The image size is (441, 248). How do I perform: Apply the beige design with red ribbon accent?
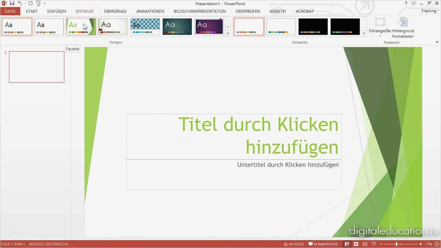(x=113, y=27)
